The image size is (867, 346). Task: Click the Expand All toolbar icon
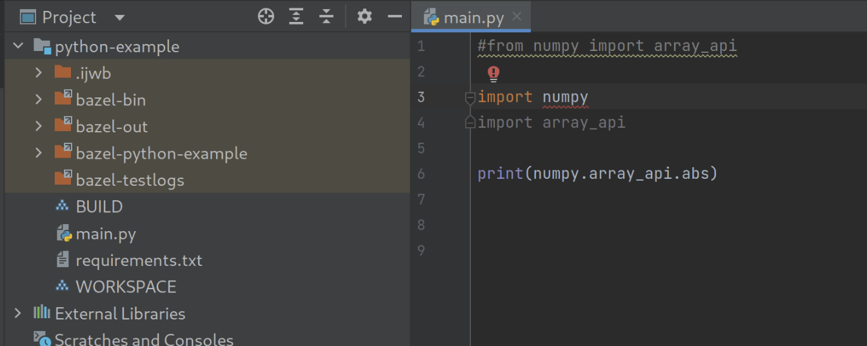296,17
